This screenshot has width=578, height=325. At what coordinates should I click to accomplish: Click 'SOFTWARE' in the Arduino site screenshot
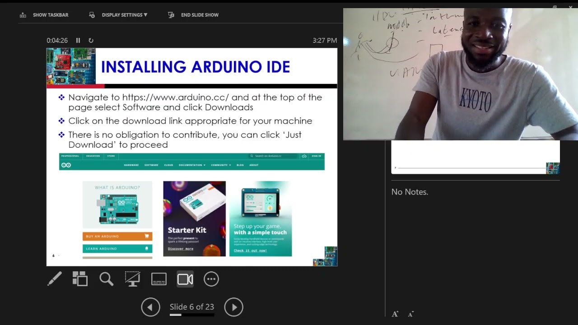[x=151, y=165]
